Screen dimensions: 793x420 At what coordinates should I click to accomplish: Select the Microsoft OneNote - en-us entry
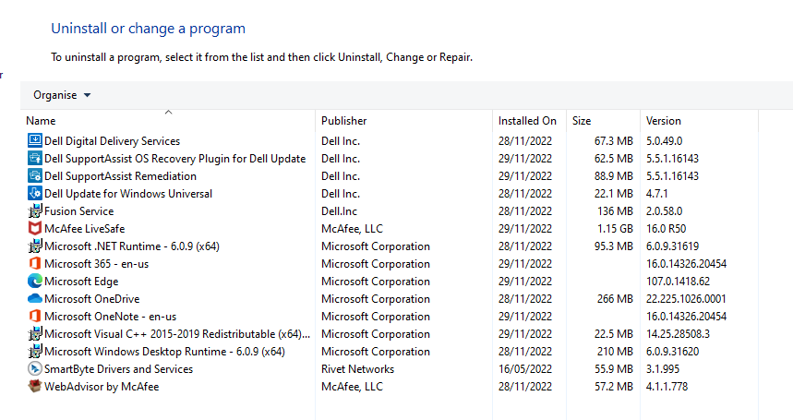click(x=110, y=317)
